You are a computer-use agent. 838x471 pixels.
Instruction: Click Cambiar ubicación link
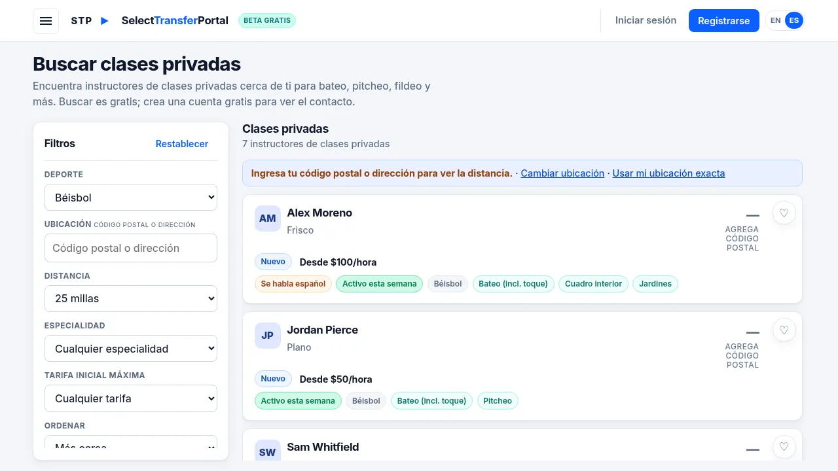click(x=562, y=173)
